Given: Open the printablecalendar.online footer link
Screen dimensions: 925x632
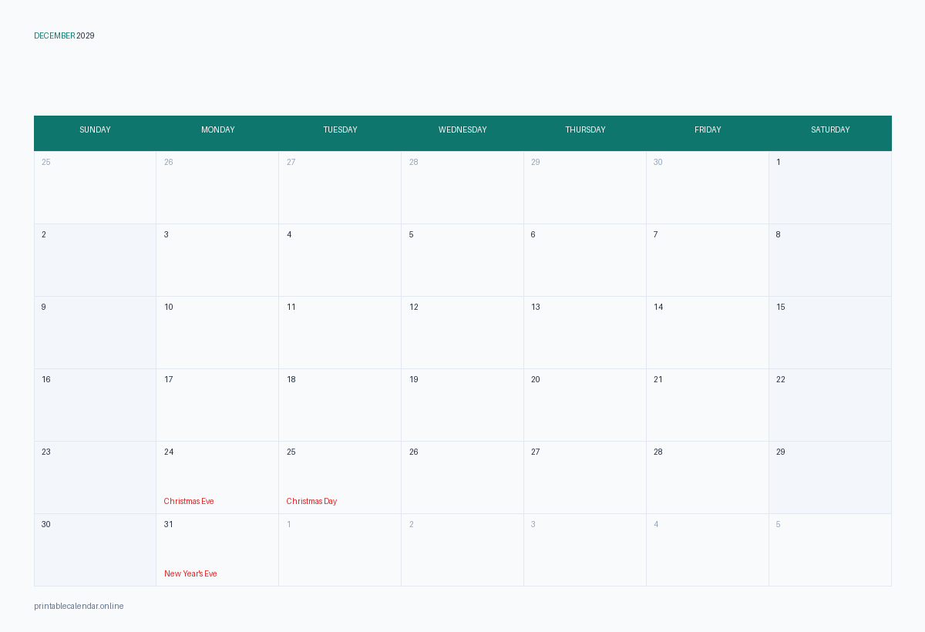Looking at the screenshot, I should [79, 606].
